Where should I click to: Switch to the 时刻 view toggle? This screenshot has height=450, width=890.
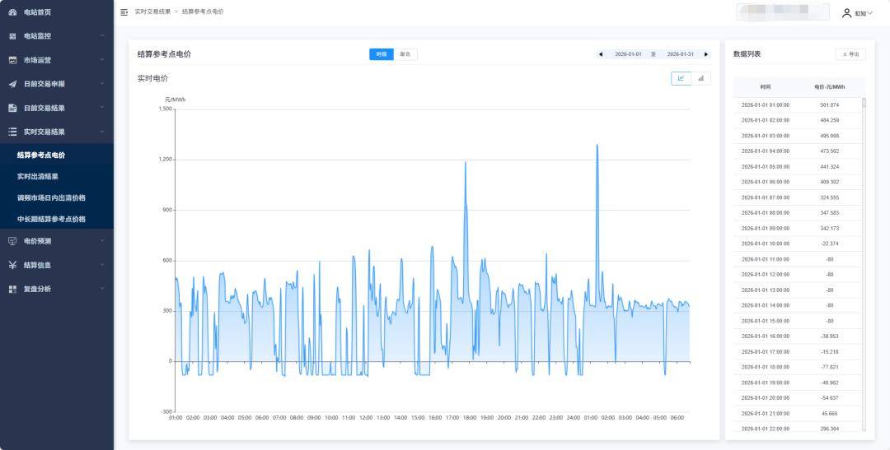[x=382, y=54]
